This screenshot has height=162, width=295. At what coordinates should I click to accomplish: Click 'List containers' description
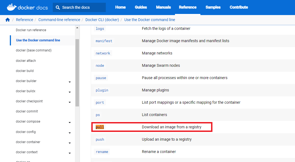click(x=154, y=115)
